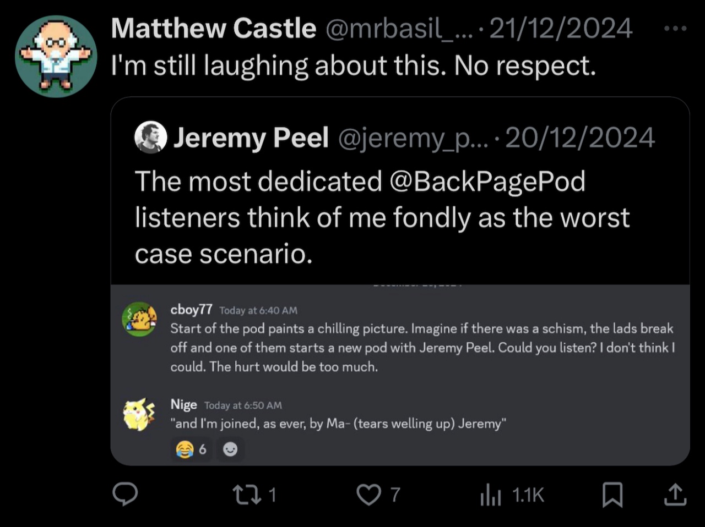
Task: Click the add reaction smiley icon
Action: tap(230, 449)
